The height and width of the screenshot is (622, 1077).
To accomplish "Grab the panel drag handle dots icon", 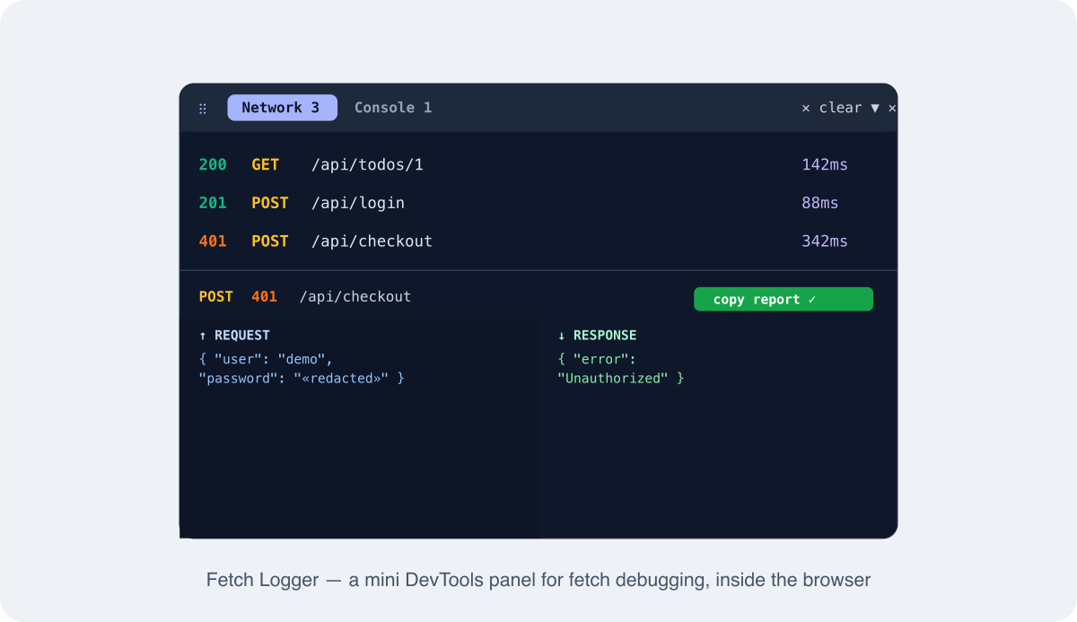I will (203, 108).
